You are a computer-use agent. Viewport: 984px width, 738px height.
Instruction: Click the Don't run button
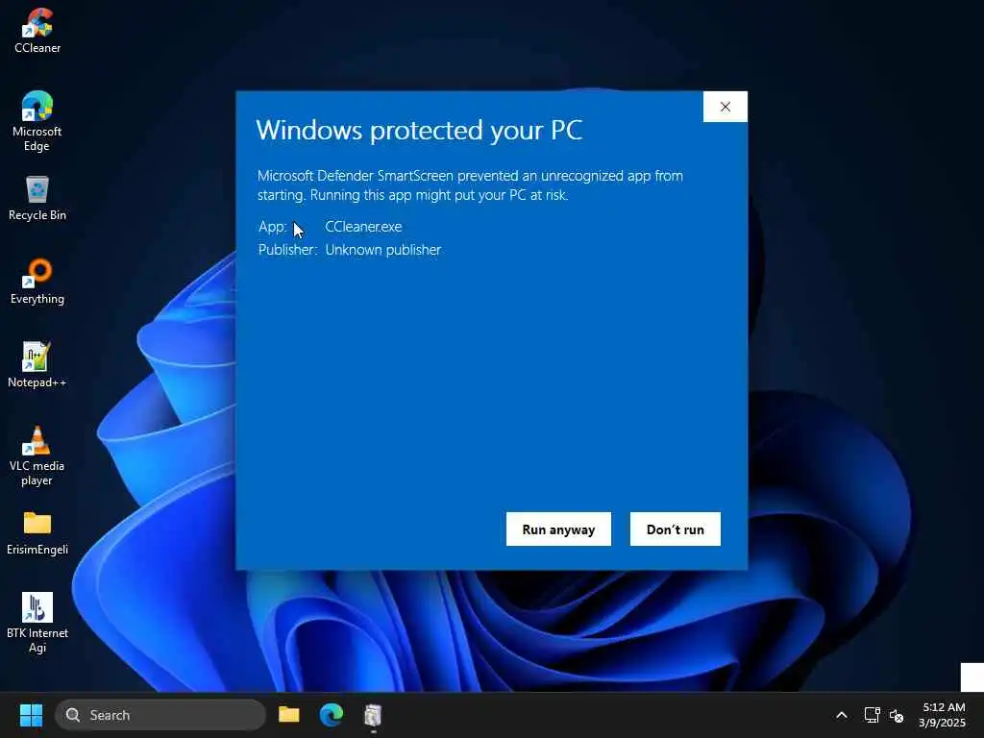676,529
